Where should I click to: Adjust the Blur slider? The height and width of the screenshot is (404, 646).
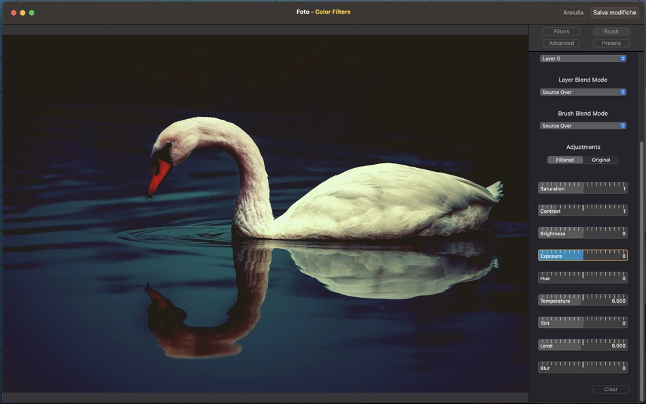tap(583, 367)
